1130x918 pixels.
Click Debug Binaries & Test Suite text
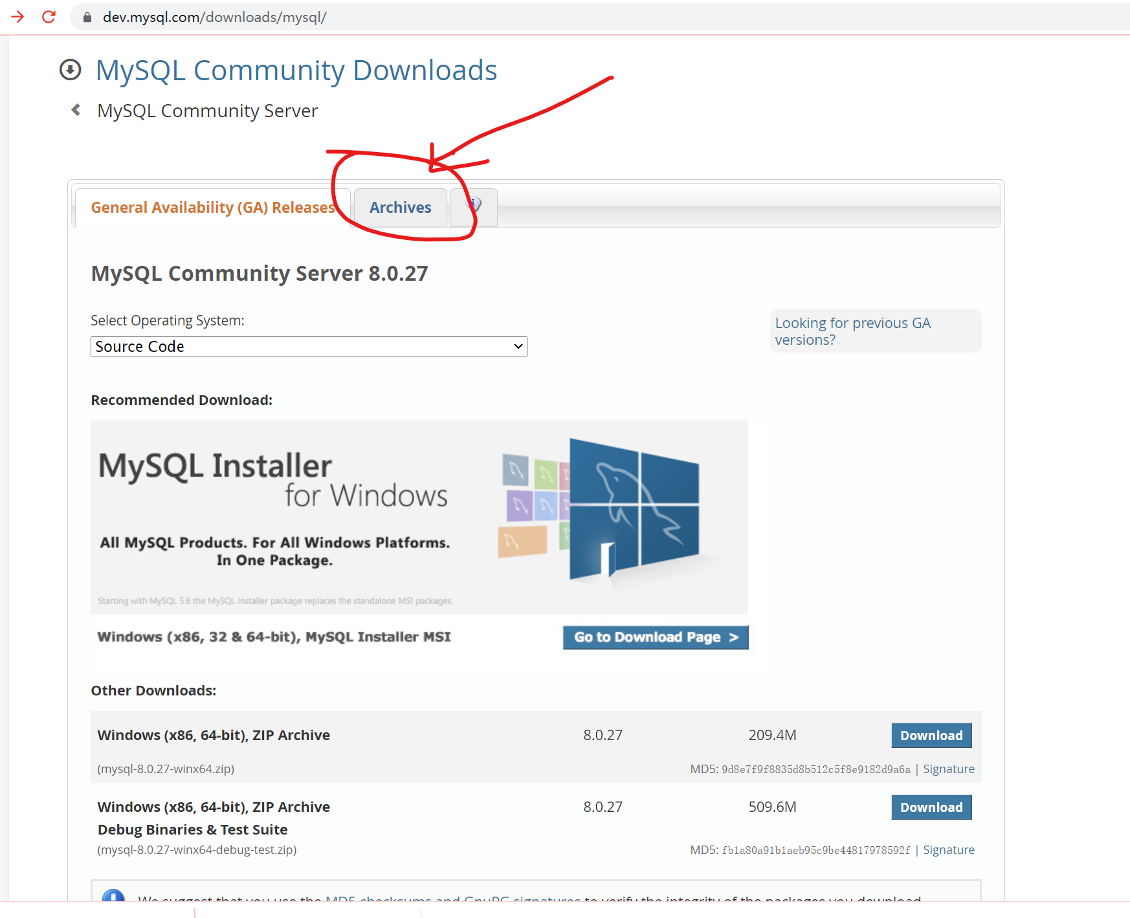click(192, 830)
